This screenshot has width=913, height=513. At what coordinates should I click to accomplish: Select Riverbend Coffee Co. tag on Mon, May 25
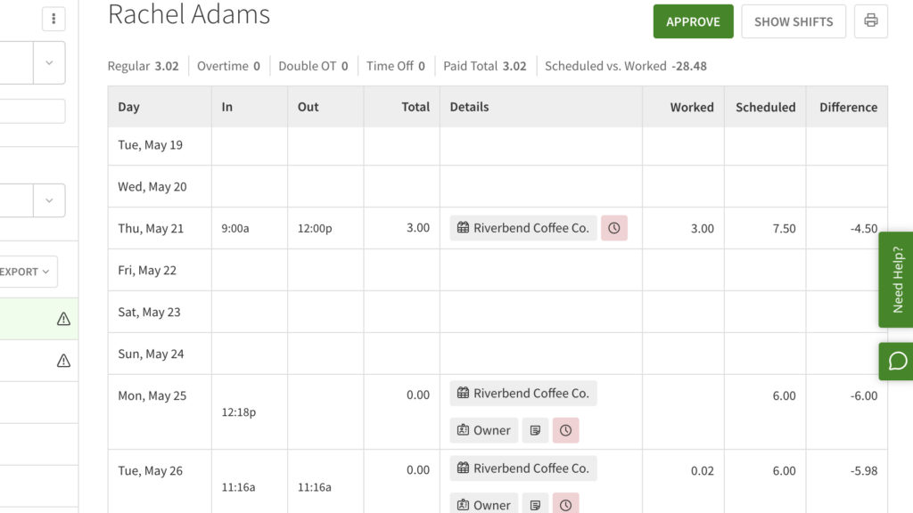click(x=522, y=393)
